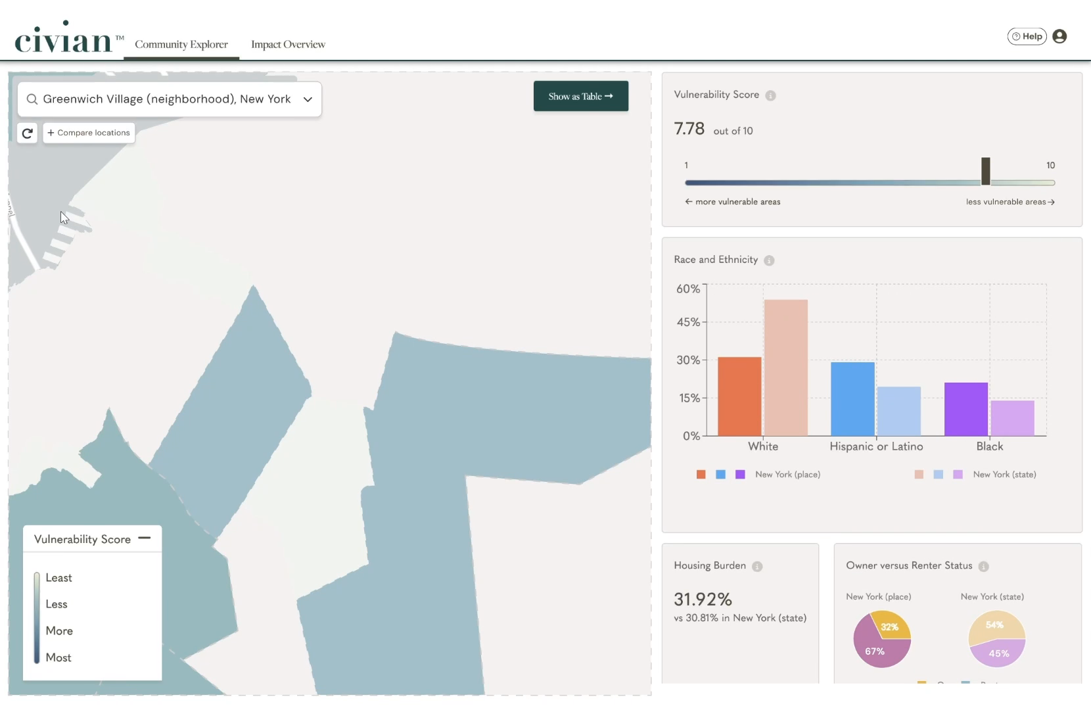Click the White New York (state) light bar
1091x710 pixels.
tap(786, 367)
